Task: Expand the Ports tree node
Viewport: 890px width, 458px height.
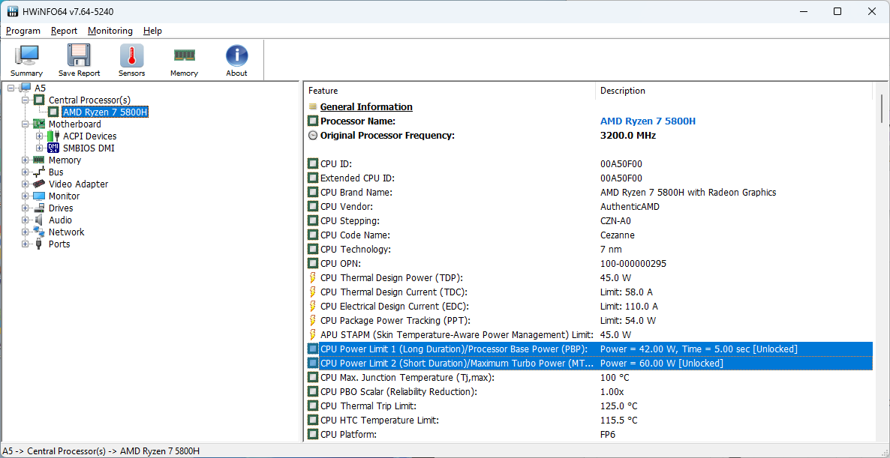Action: click(x=25, y=244)
